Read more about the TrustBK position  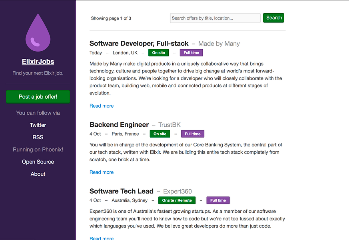click(101, 172)
